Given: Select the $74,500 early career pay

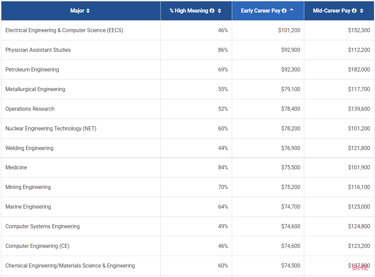Looking at the screenshot, I should click(x=291, y=265).
